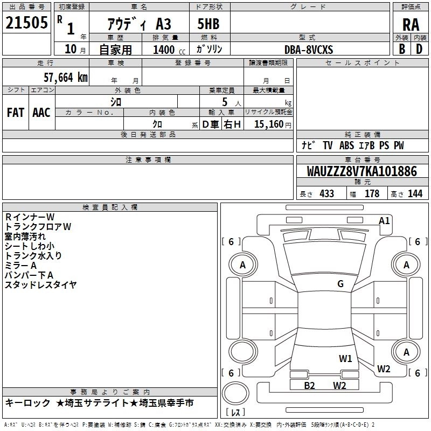The width and height of the screenshot is (431, 431).
Task: Click the lot number 21505
Action: click(26, 23)
